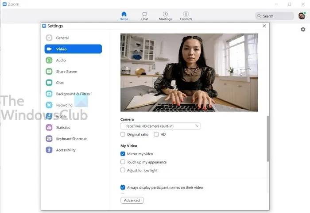Disable Mirror my video checkbox
Viewport: 310px width, 213px height.
123,154
